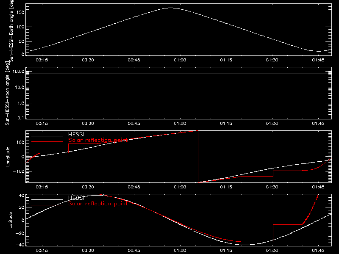Click the 100 tick on the Longitude axis
The width and height of the screenshot is (339, 254).
tap(21, 142)
